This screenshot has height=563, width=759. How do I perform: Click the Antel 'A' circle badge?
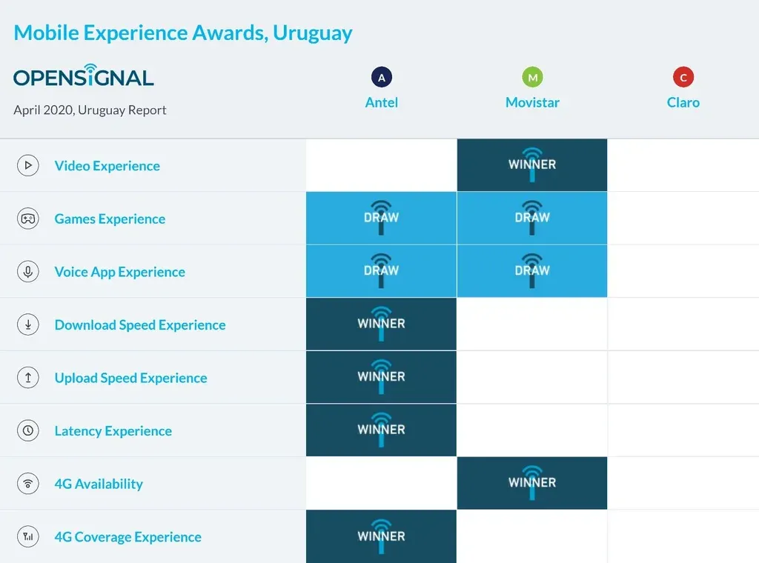381,77
